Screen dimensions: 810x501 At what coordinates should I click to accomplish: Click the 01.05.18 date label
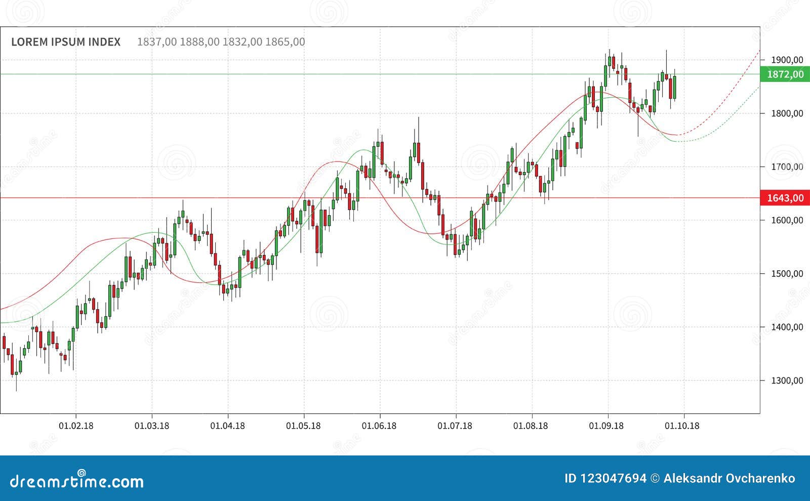pyautogui.click(x=303, y=426)
